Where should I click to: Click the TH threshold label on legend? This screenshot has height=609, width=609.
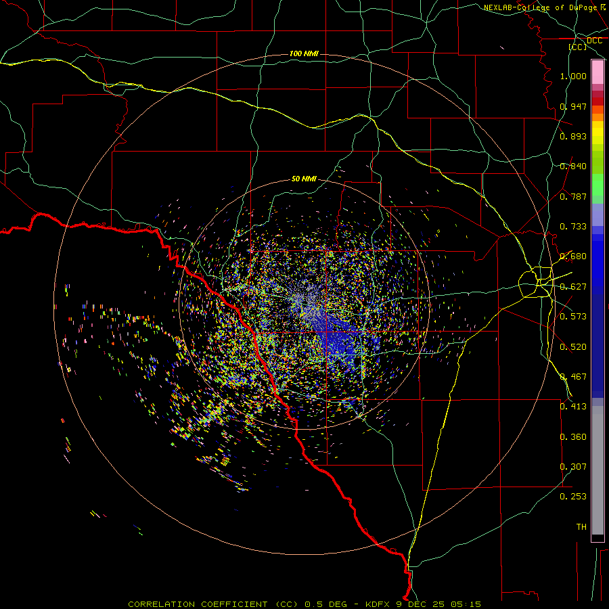pos(581,527)
